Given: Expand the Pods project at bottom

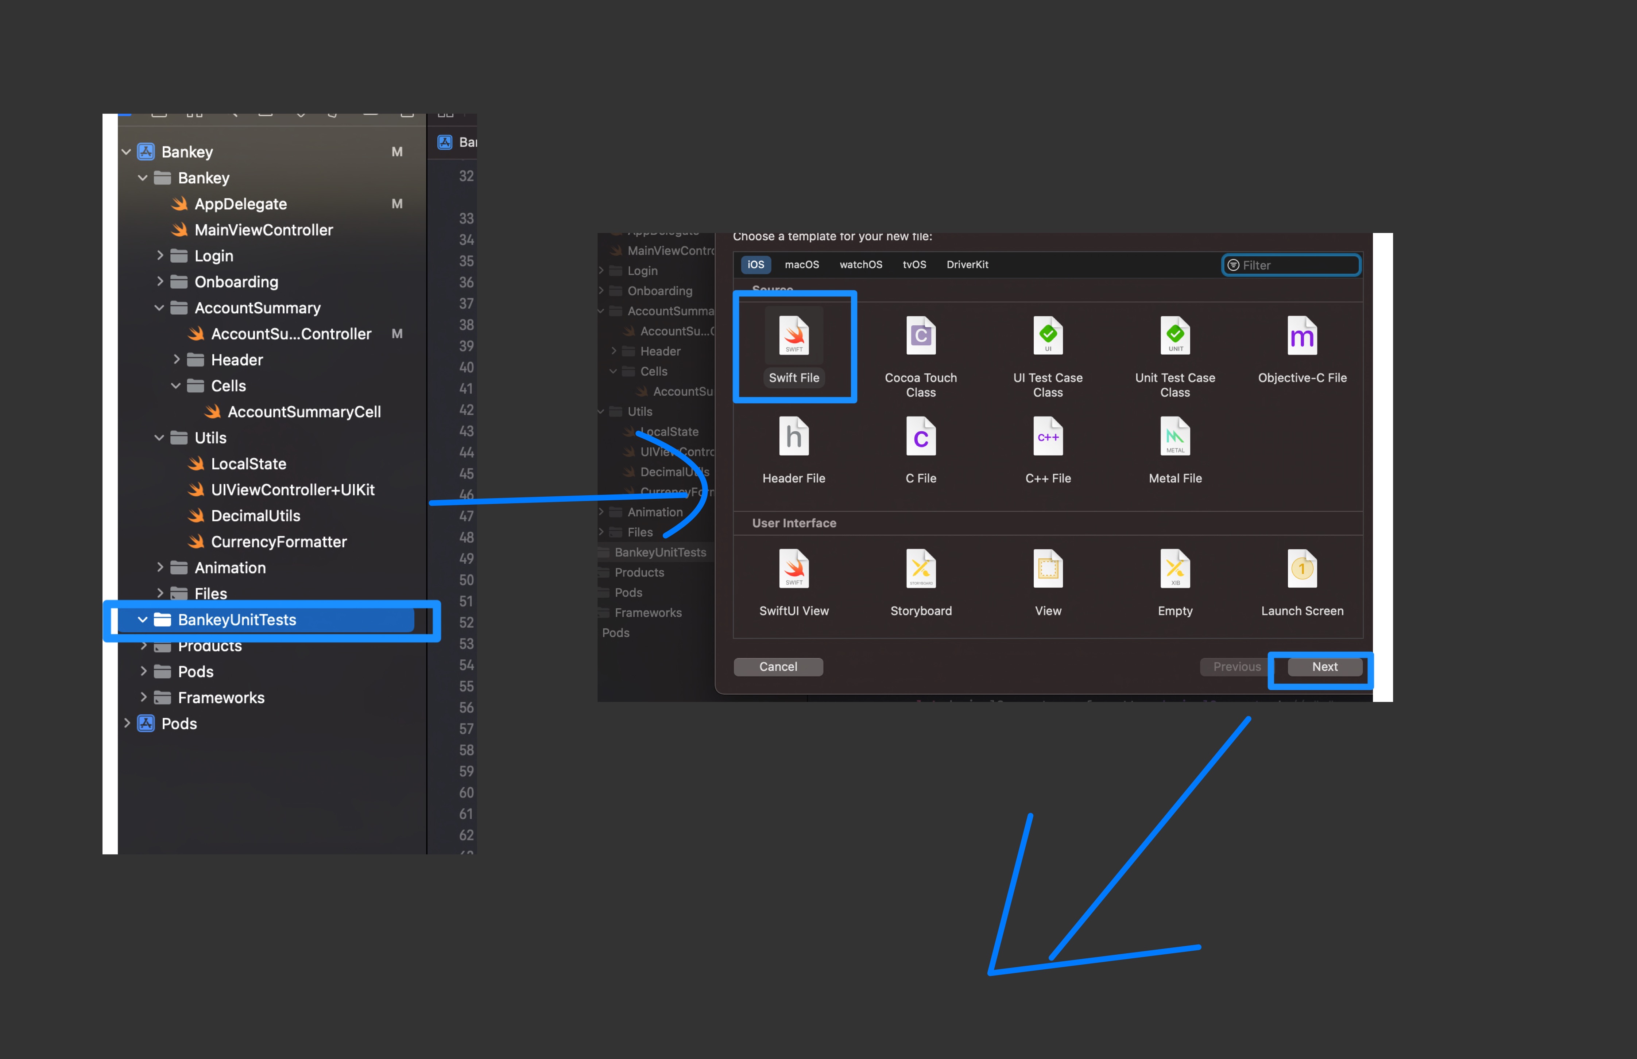Looking at the screenshot, I should (127, 724).
